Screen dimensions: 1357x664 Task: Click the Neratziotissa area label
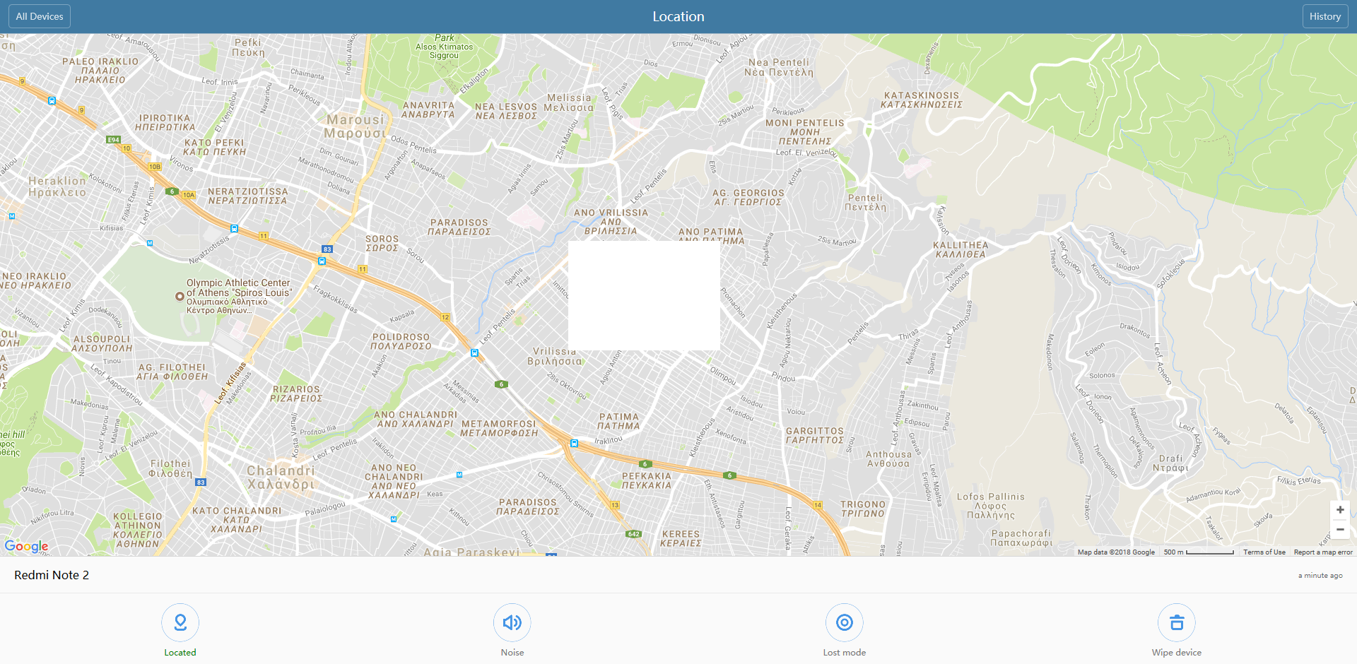point(248,196)
